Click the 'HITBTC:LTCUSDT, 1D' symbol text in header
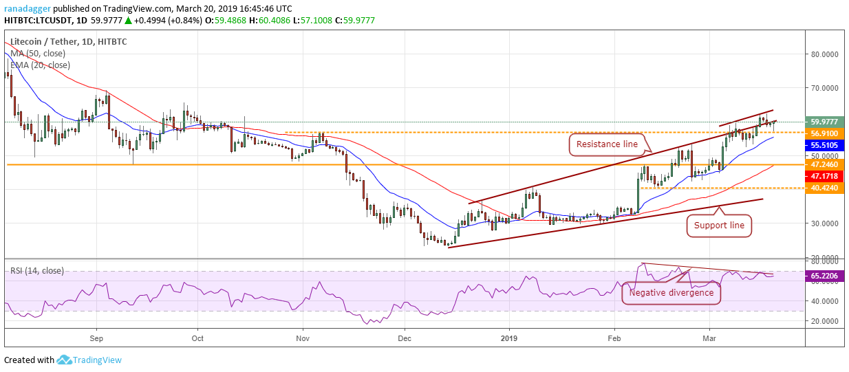Screen dimensions: 849x372 (45, 21)
